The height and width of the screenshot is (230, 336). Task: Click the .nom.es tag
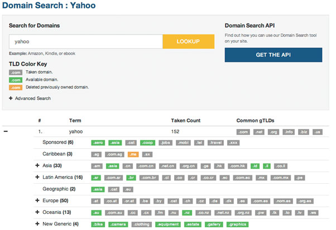284,201
